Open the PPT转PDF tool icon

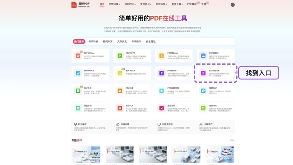(x=162, y=73)
